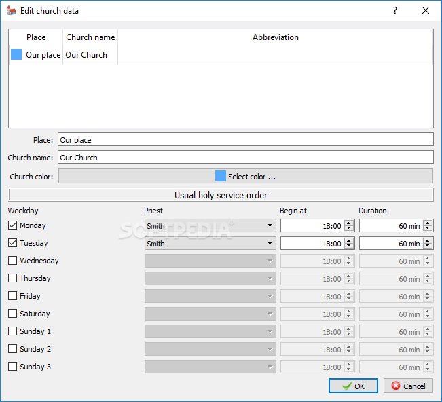Click the Abbreviation column header
Screen dimensions: 442x402
click(x=276, y=37)
